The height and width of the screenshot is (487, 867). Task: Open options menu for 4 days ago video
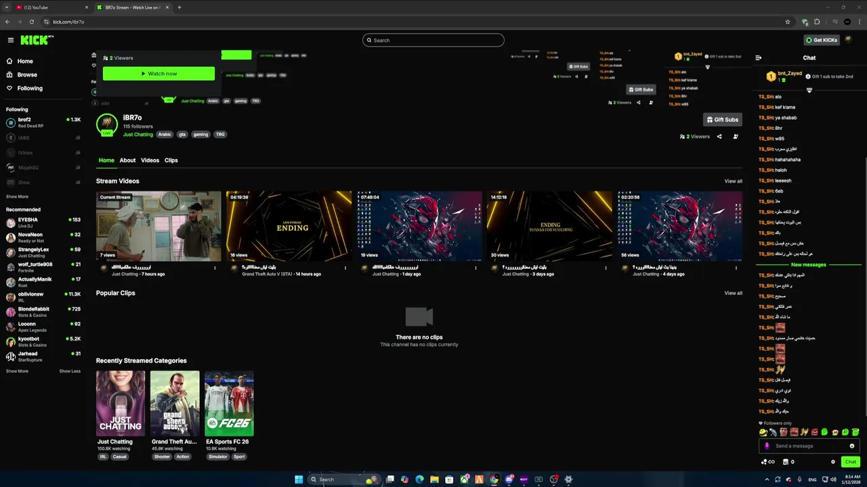(x=736, y=268)
